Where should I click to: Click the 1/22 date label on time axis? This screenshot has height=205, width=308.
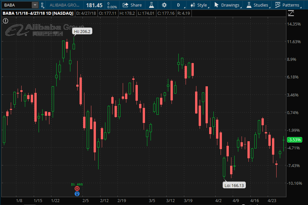(x=55, y=201)
